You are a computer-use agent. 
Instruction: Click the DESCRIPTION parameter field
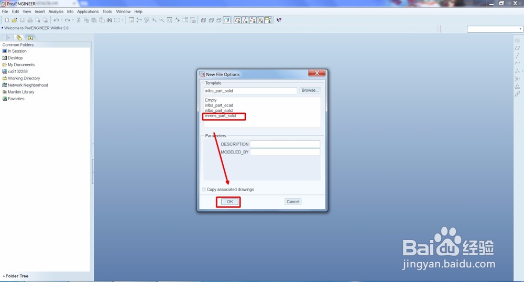285,144
